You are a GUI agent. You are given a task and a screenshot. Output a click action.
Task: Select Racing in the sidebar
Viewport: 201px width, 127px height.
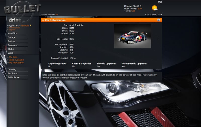pyautogui.click(x=11, y=41)
